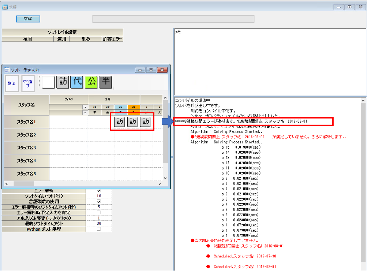
Task: Click the やり直す redo icon
Action: tap(28, 84)
